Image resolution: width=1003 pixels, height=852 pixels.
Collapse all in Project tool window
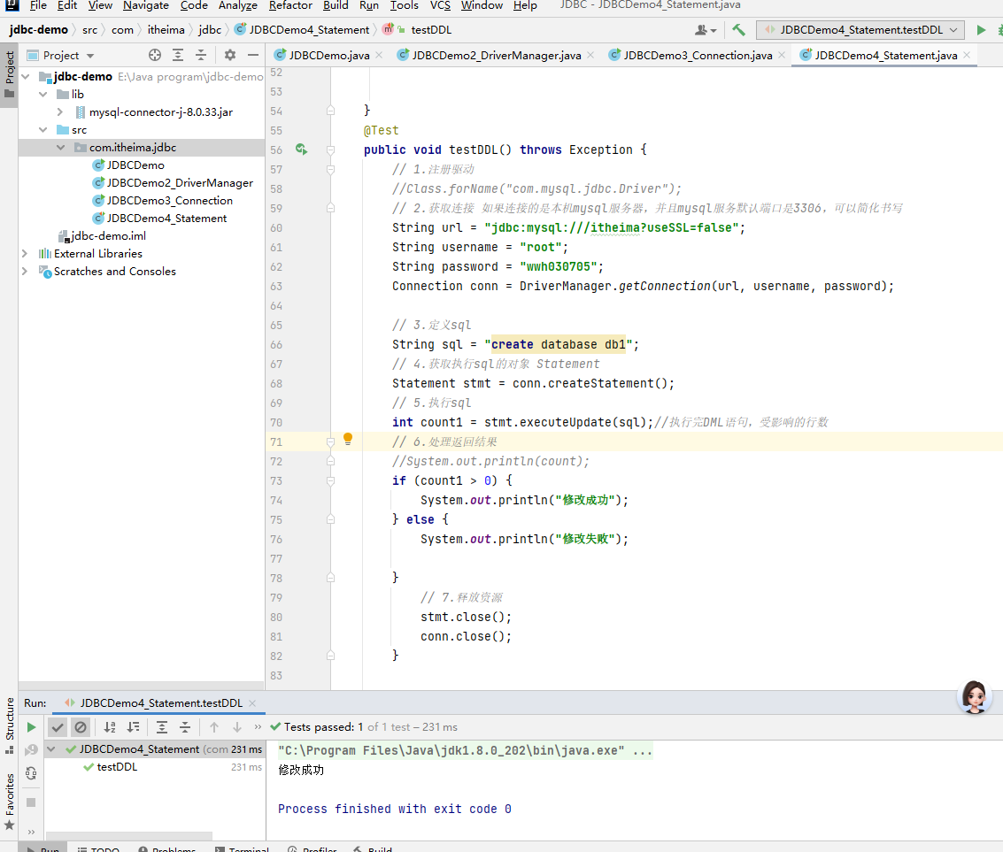click(202, 55)
